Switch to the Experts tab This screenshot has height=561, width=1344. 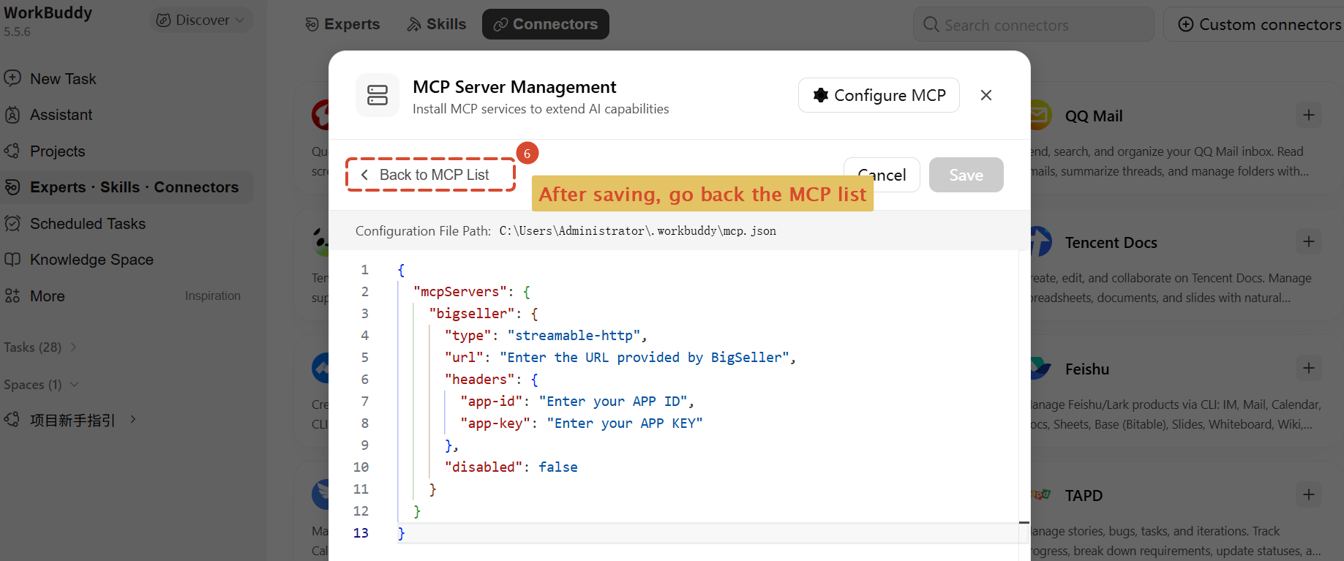342,24
